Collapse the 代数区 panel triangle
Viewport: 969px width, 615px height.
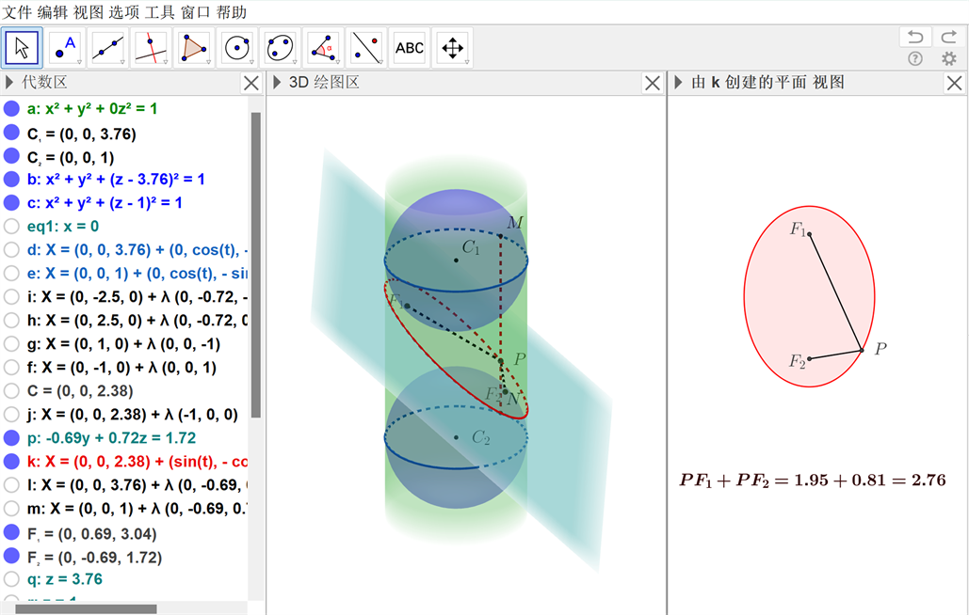point(10,83)
